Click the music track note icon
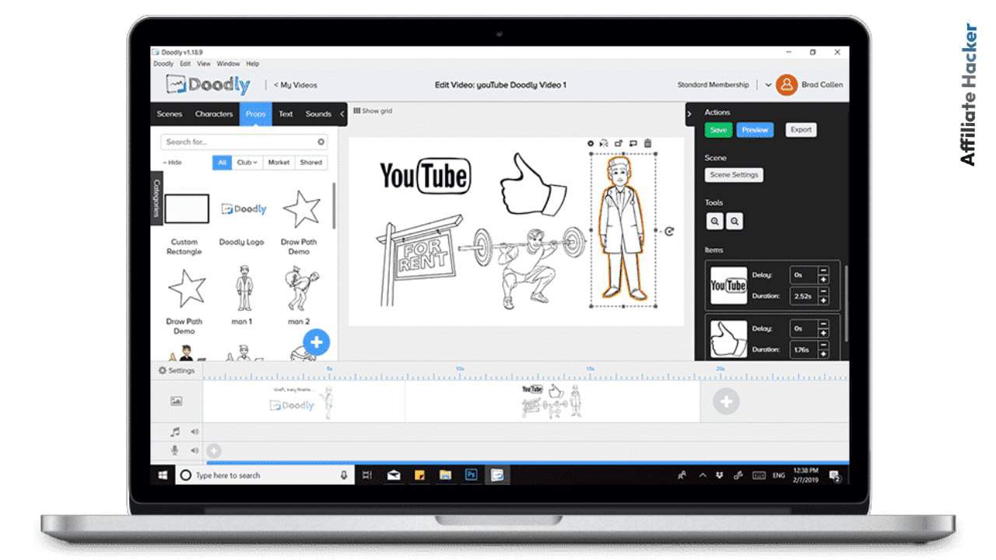 coord(175,432)
